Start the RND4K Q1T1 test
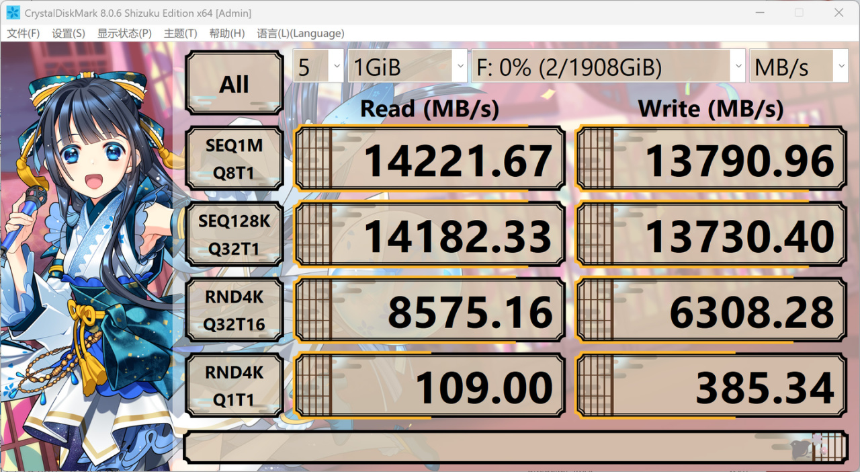 (234, 385)
